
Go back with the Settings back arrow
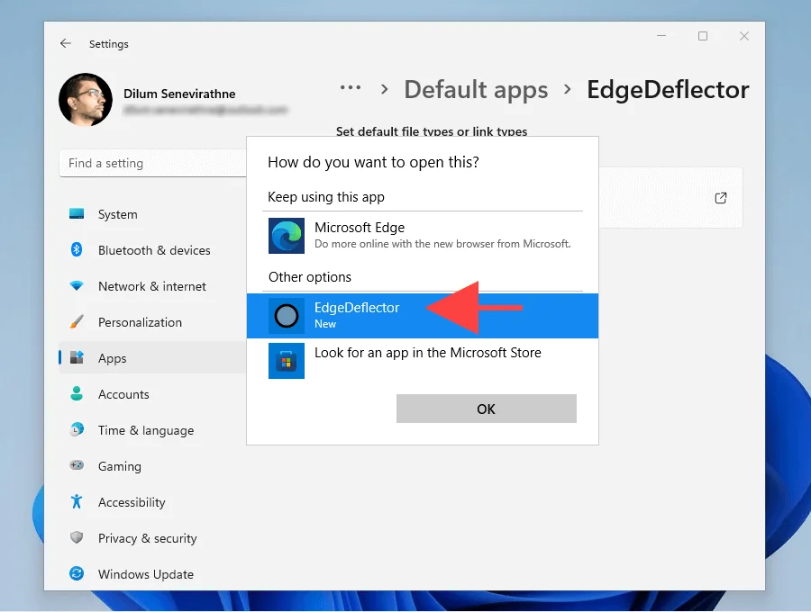point(66,43)
